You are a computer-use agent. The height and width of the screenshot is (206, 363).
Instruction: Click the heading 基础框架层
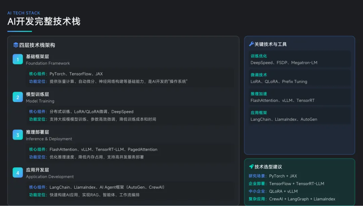[x=37, y=56]
